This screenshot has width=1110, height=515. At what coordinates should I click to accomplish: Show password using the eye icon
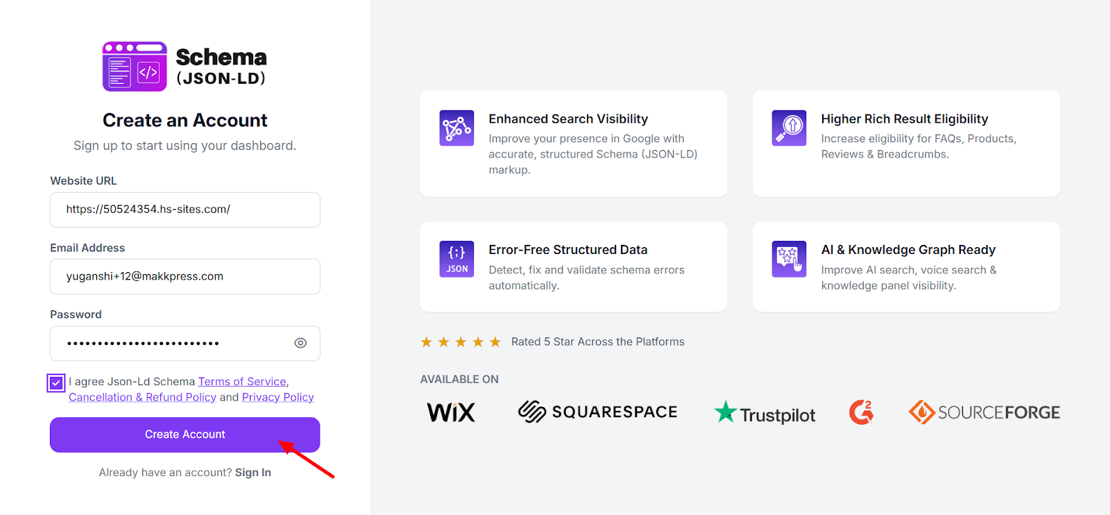click(300, 343)
